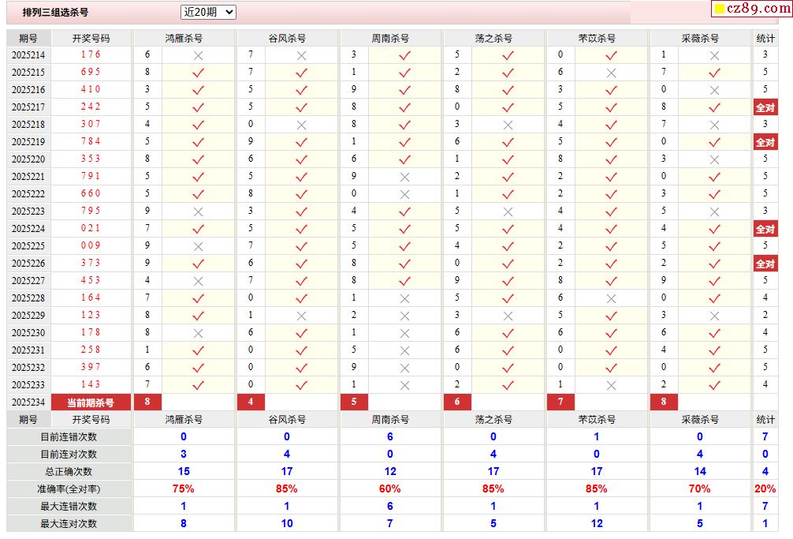Screen dimensions: 793x539
Task: Click the 全对 badge in row 2025219
Action: (x=765, y=142)
